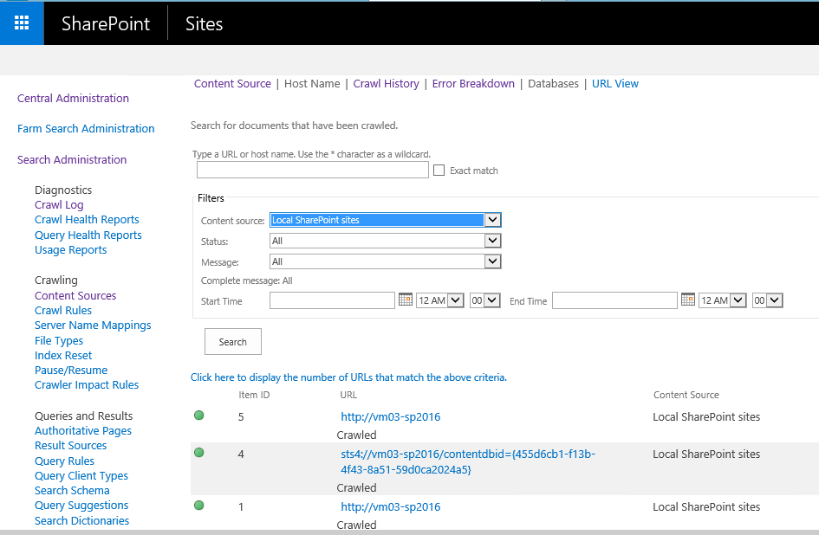This screenshot has height=535, width=819.
Task: Click green status icon for item 4
Action: [x=199, y=453]
